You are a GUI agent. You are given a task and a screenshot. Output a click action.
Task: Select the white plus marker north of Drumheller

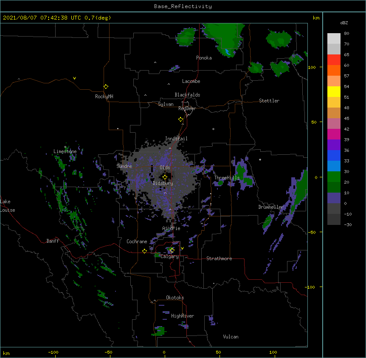(x=260, y=159)
